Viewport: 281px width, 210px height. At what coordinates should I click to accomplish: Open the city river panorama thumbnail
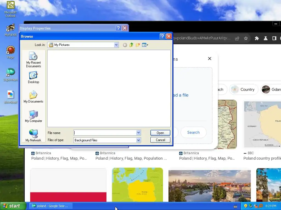coord(209,186)
